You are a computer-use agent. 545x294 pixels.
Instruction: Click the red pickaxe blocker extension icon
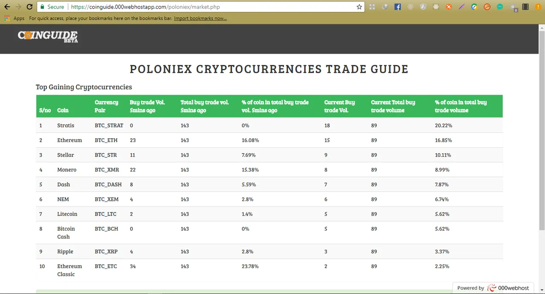pyautogui.click(x=487, y=7)
